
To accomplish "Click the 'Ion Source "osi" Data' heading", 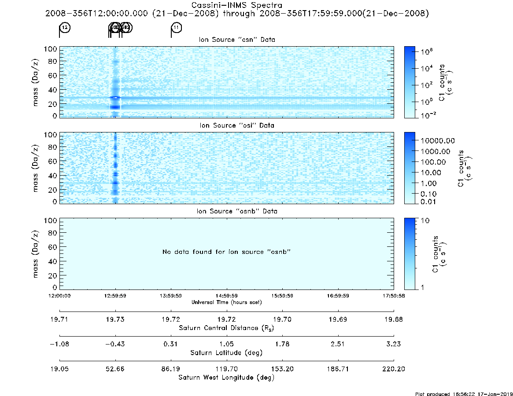I will [x=237, y=125].
